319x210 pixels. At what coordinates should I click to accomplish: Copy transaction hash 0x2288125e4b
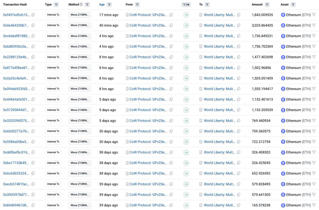[33, 57]
